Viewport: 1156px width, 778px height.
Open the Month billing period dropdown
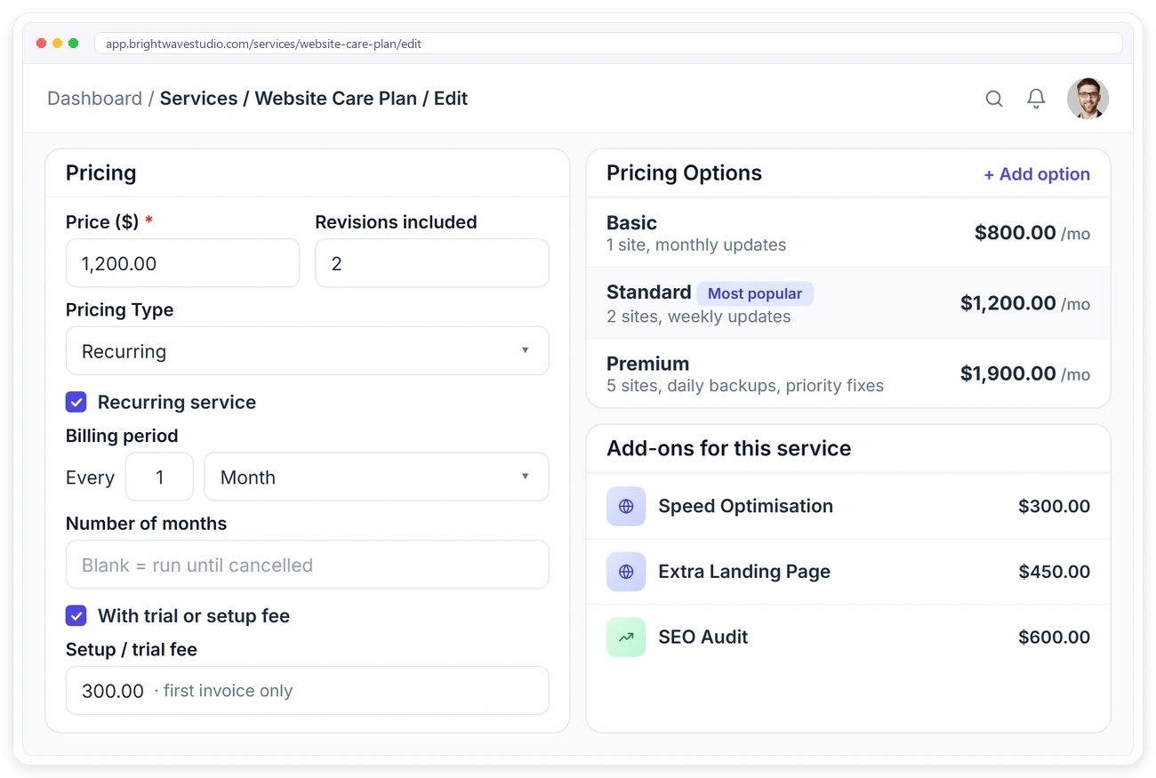[376, 477]
